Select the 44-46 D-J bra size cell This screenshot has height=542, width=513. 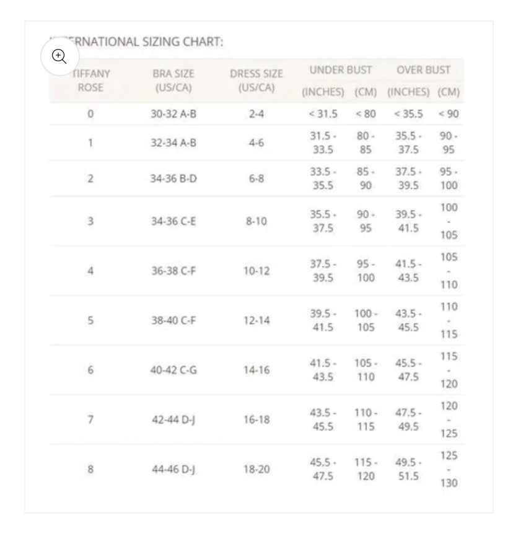point(173,469)
